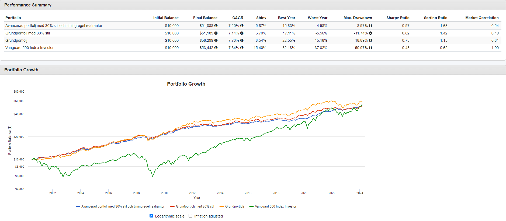
Task: Click info icon next to $58,299 final balance
Action: pos(216,40)
